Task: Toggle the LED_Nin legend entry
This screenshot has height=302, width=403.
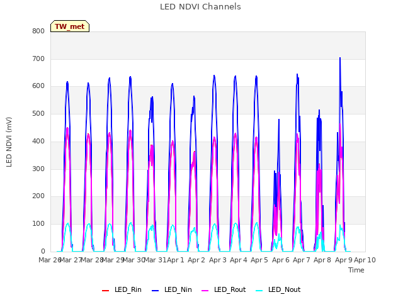Action: pyautogui.click(x=172, y=289)
